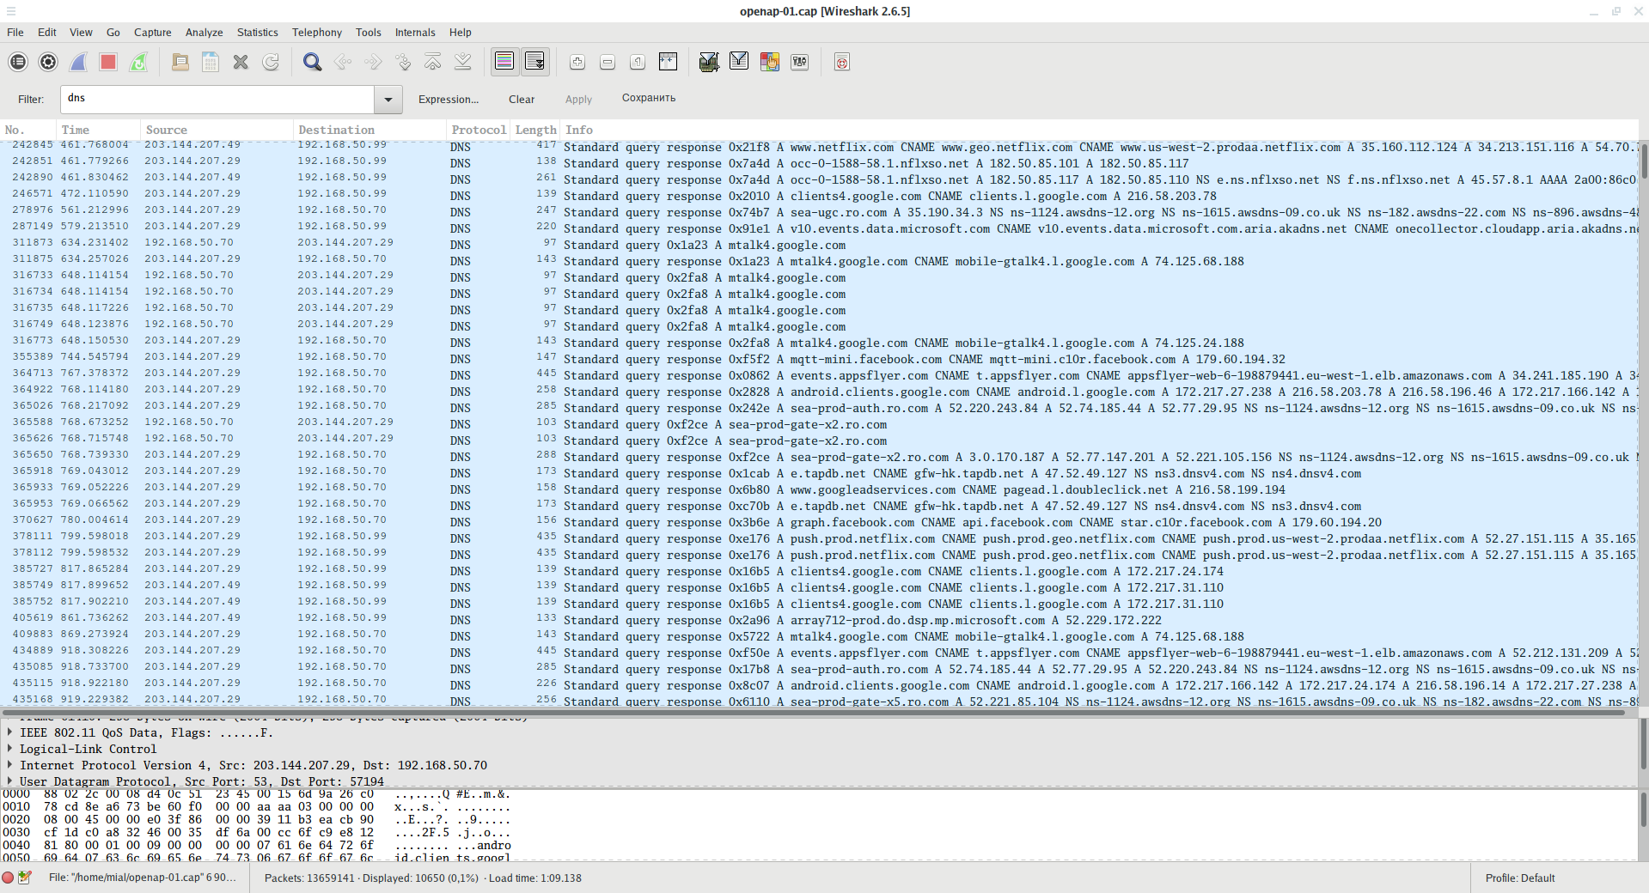Click the display filters funnel icon
Viewport: 1649px width, 893px height.
[x=739, y=62]
